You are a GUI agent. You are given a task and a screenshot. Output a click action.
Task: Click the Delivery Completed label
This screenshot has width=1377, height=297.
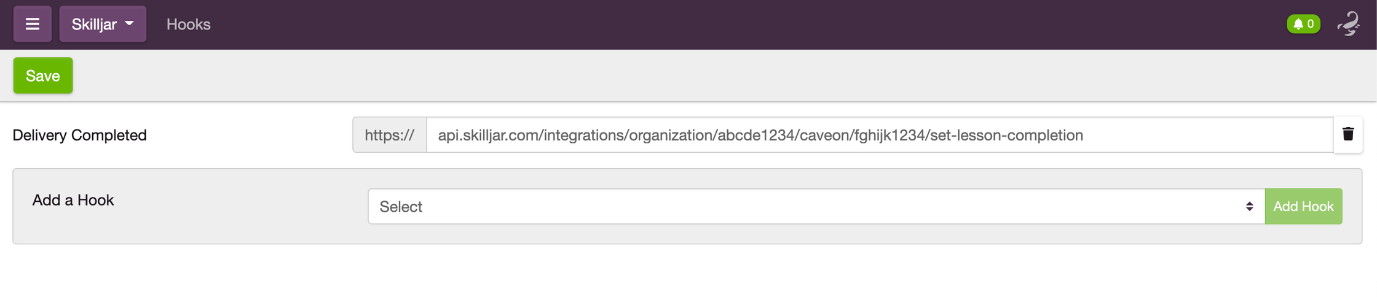(x=79, y=135)
